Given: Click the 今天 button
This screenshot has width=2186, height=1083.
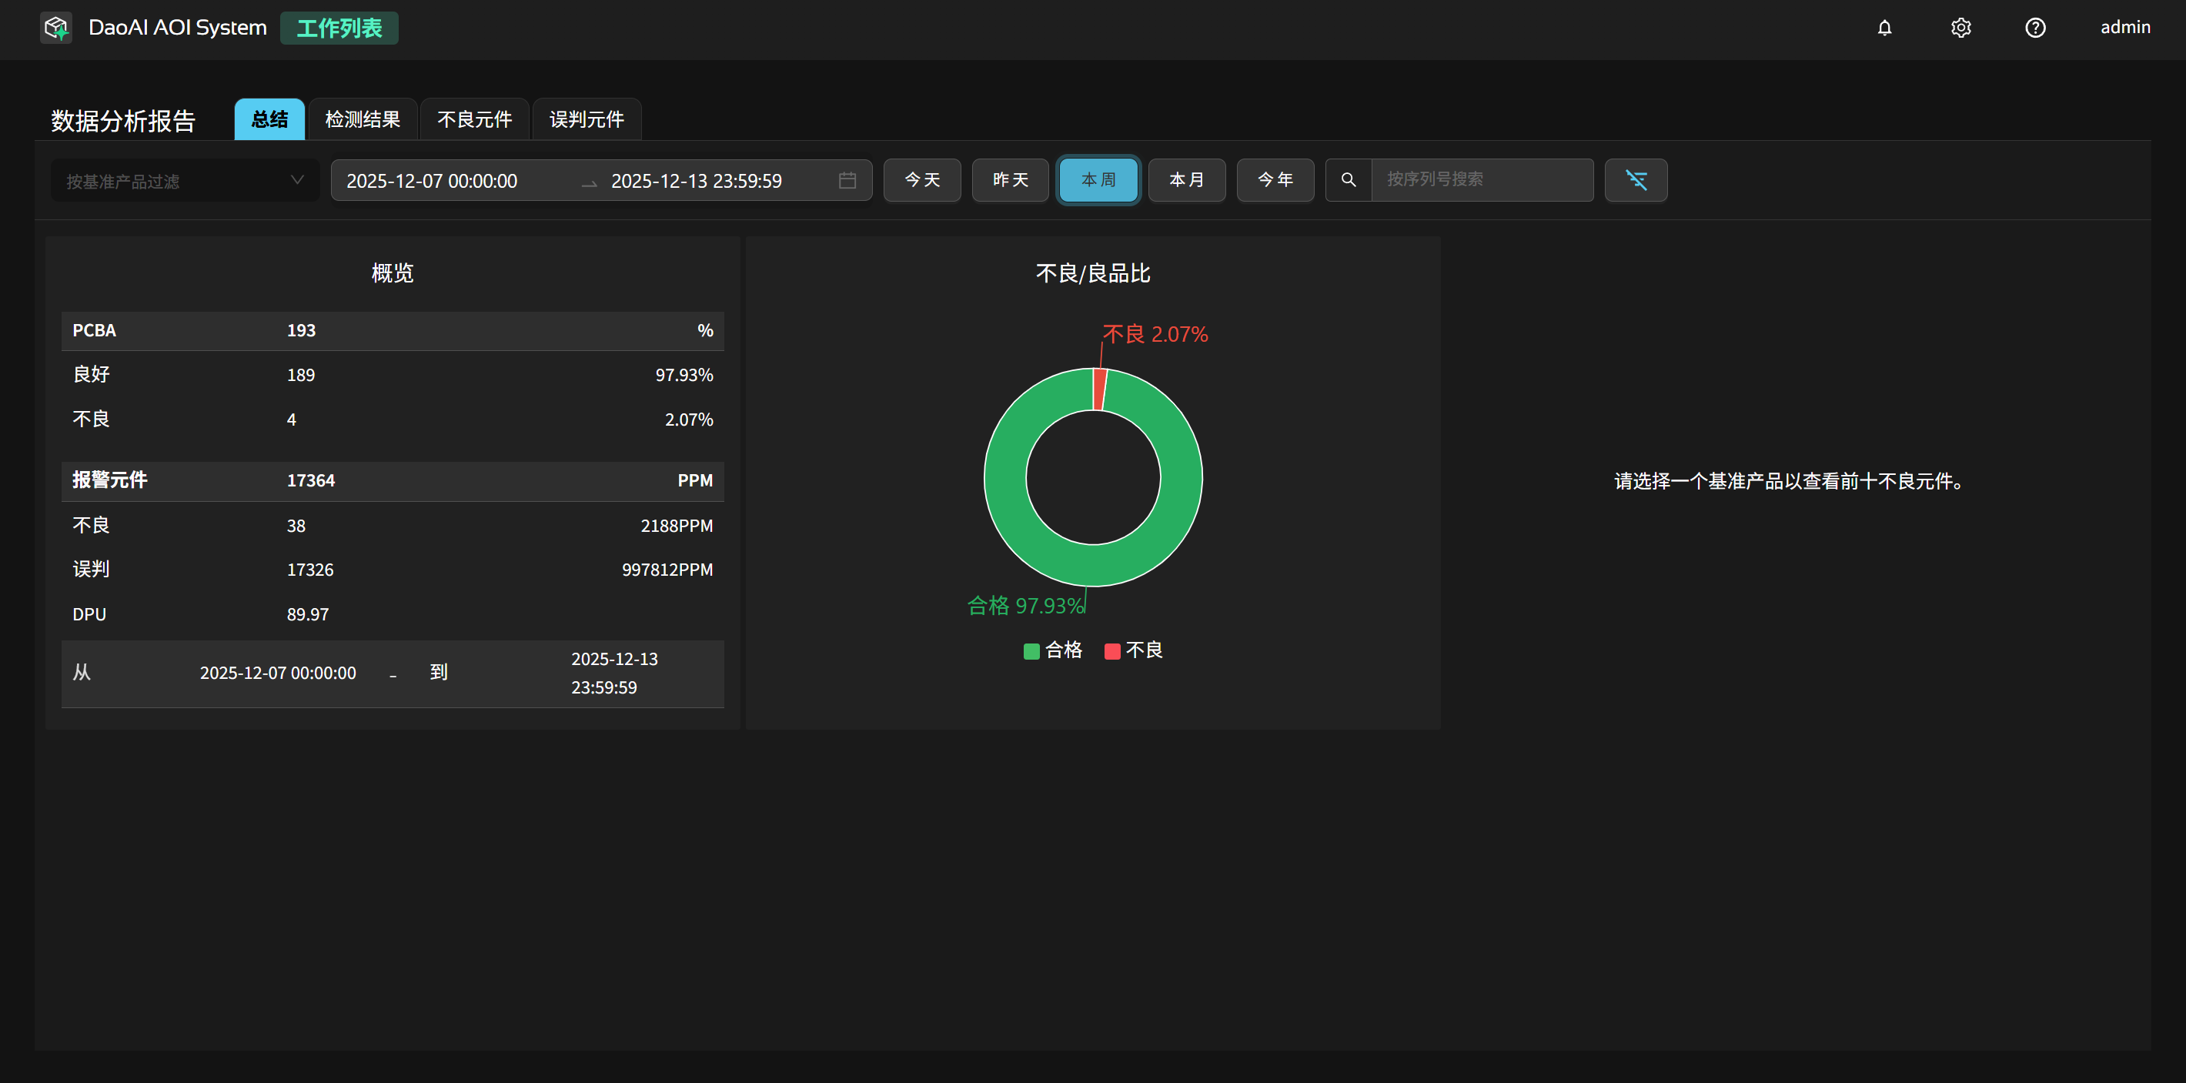Looking at the screenshot, I should coord(921,180).
